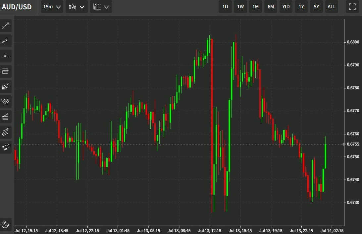The image size is (362, 234).
Task: Click the 0.6770 price axis label
Action: tap(353, 111)
